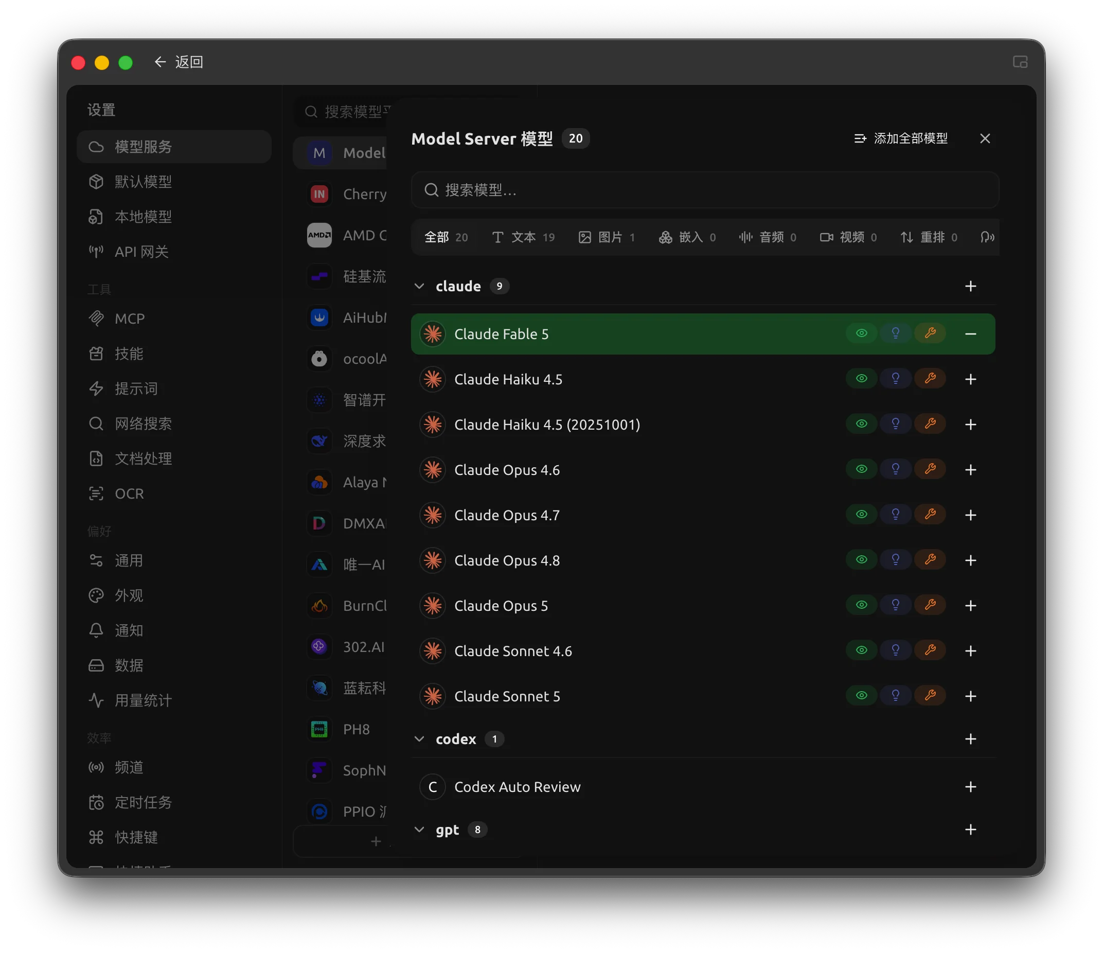Image resolution: width=1103 pixels, height=953 pixels.
Task: Select the AMD provider icon
Action: (x=319, y=235)
